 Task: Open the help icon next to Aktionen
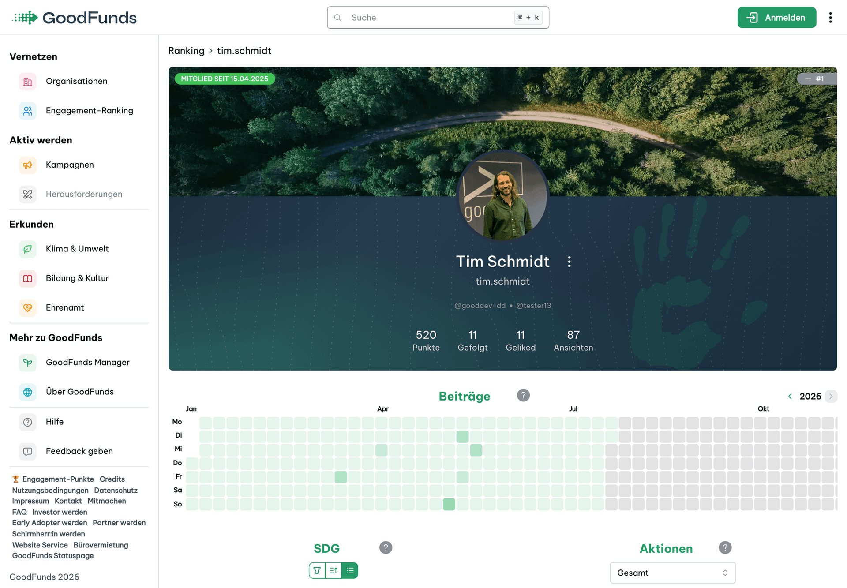725,547
